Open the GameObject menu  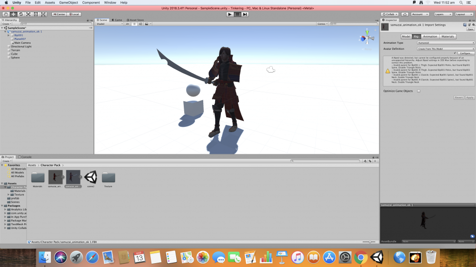coord(68,2)
